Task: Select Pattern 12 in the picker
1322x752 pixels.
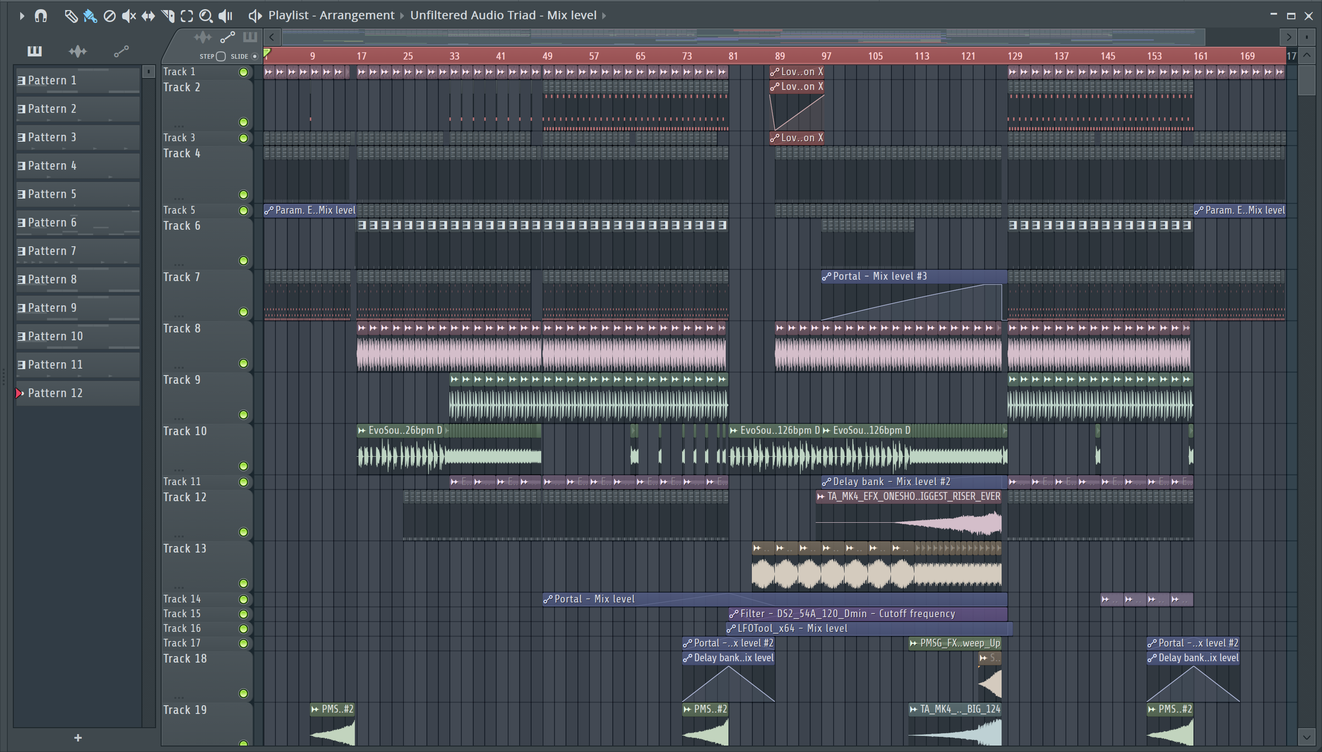Action: pos(78,393)
